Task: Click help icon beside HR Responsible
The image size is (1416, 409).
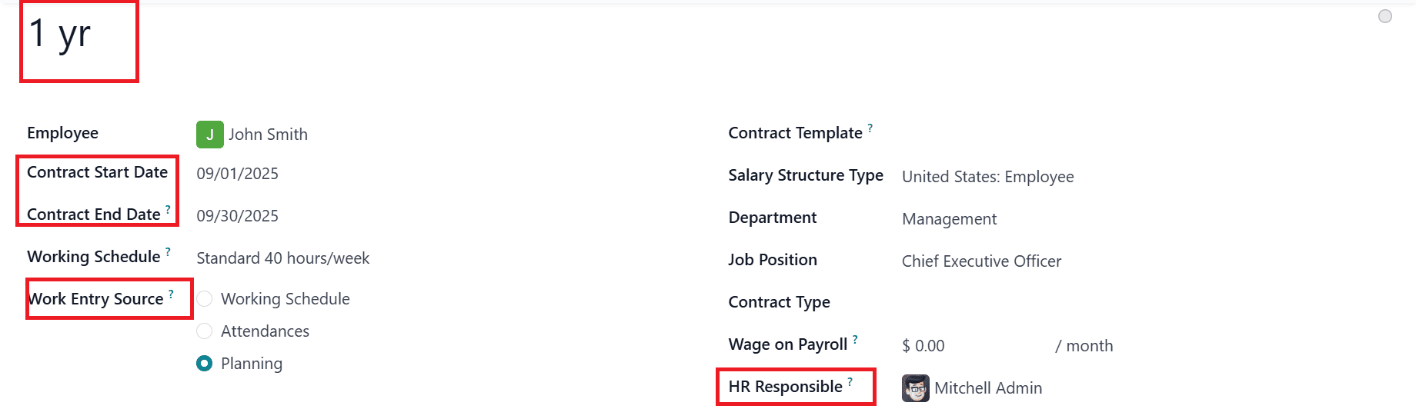Action: tap(850, 381)
